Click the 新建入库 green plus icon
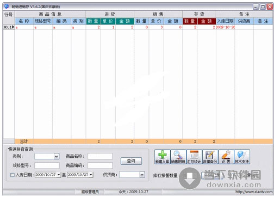Viewport: 274px width, 197px height. pos(163,157)
